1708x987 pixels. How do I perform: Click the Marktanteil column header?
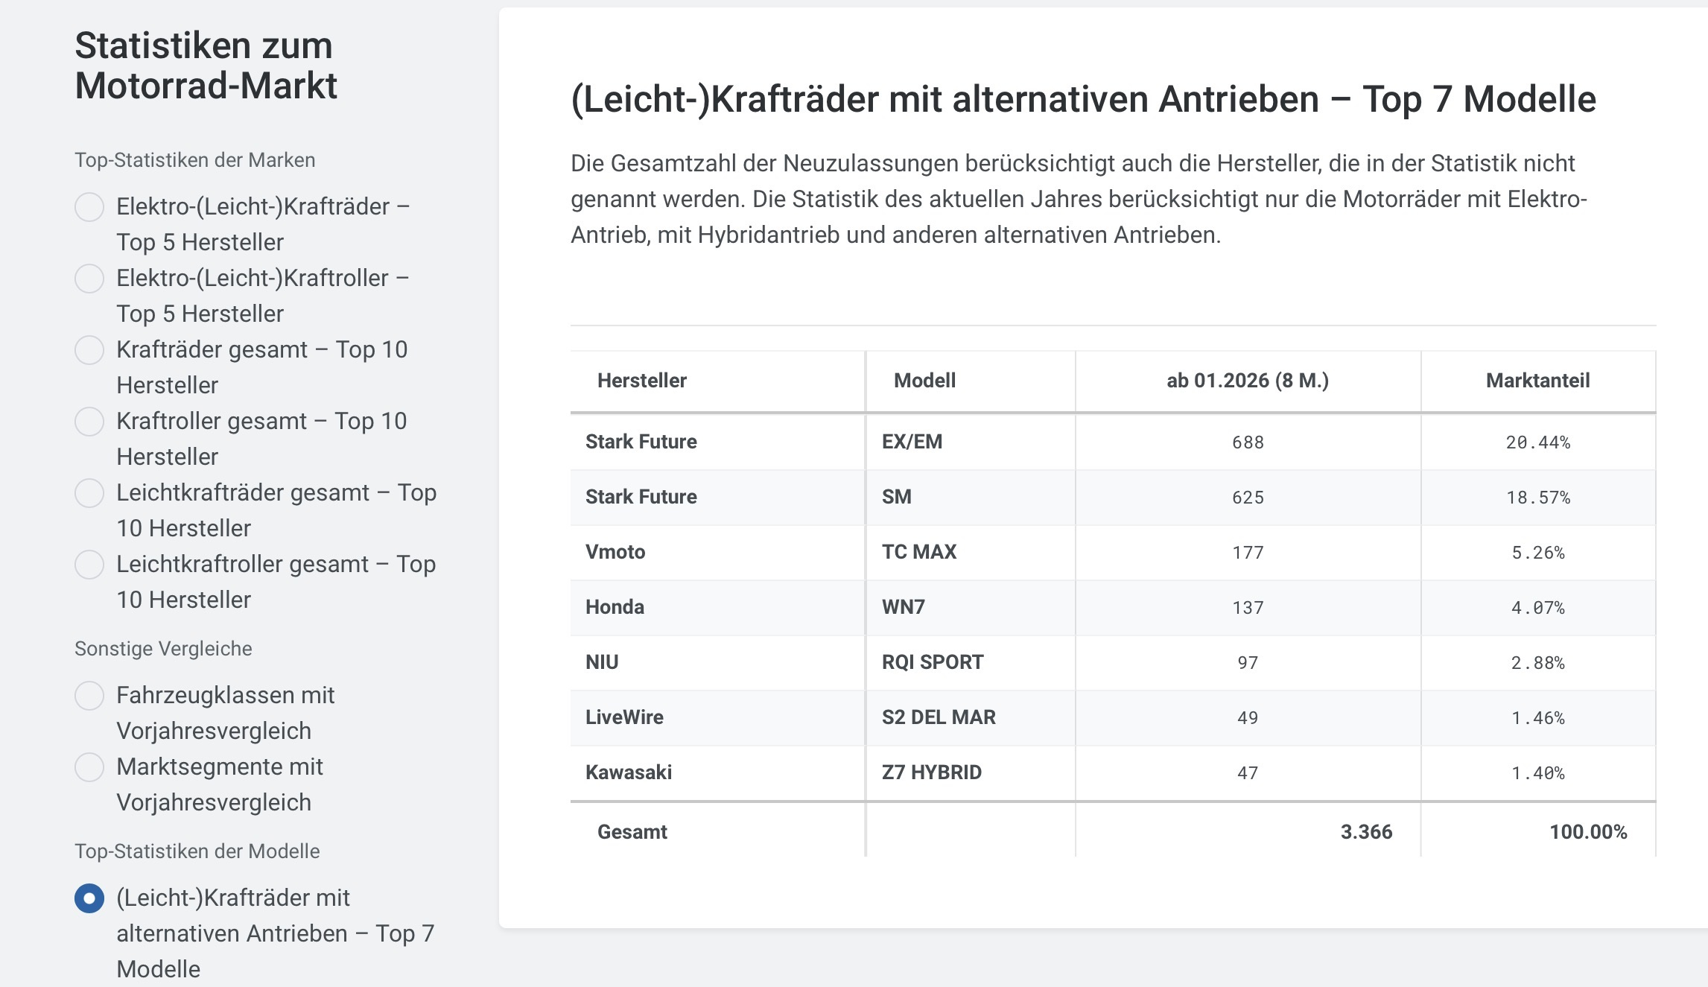click(x=1538, y=381)
